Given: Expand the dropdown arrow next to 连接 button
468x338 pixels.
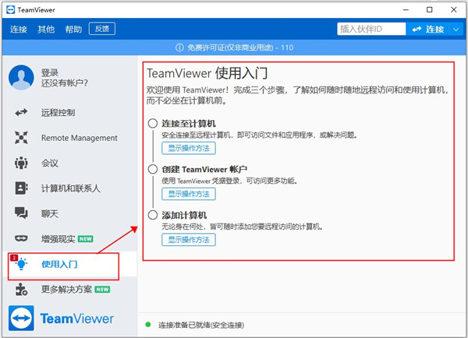Looking at the screenshot, I should click(x=456, y=30).
